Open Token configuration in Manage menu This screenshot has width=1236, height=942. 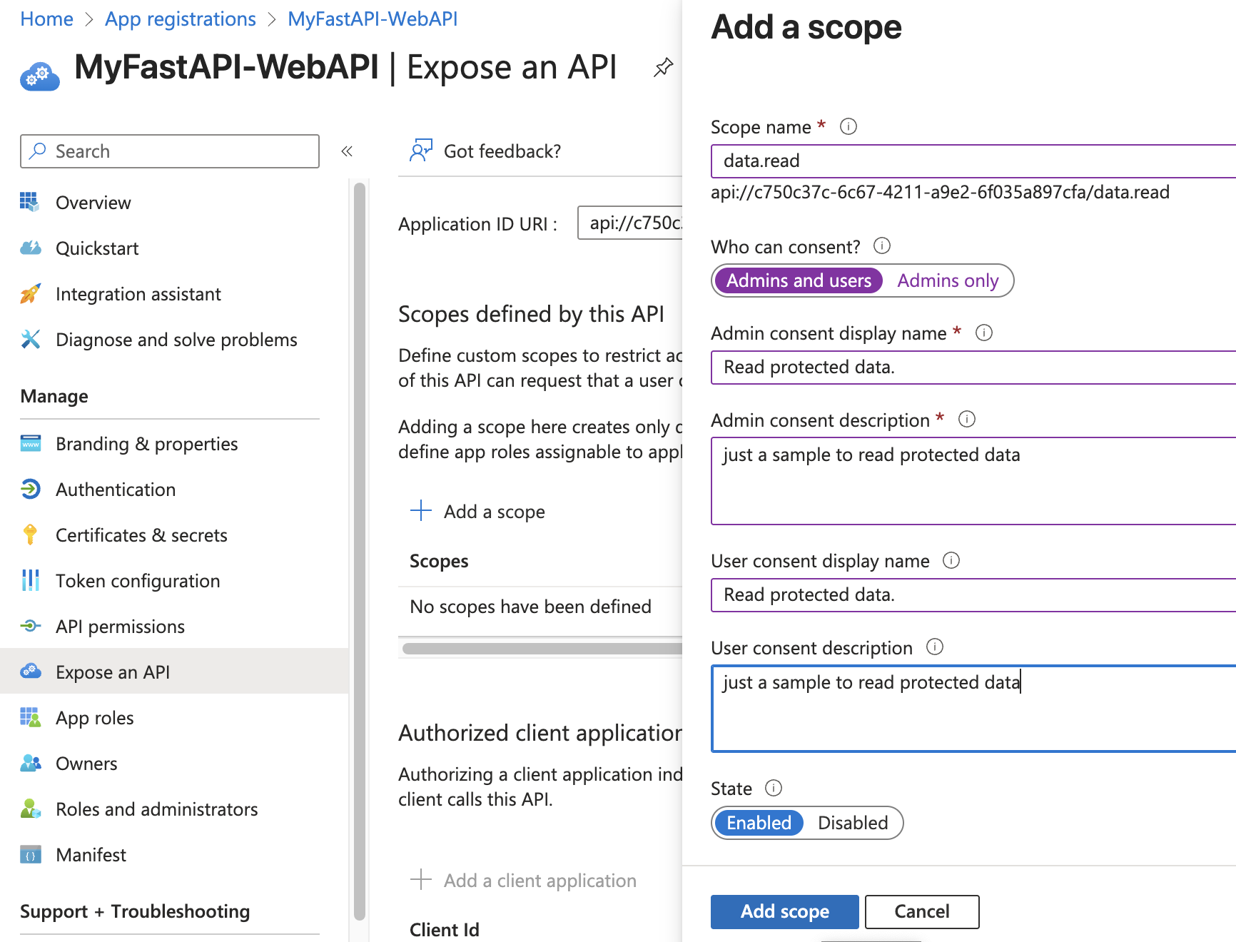(x=138, y=581)
